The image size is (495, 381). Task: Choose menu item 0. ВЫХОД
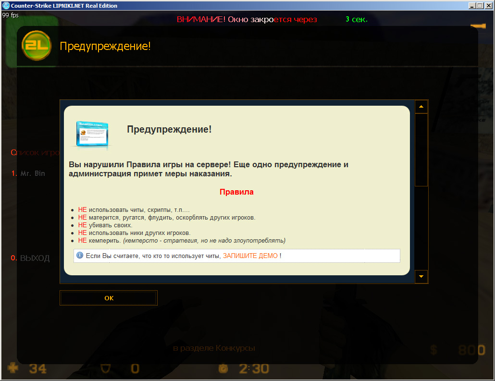[30, 258]
